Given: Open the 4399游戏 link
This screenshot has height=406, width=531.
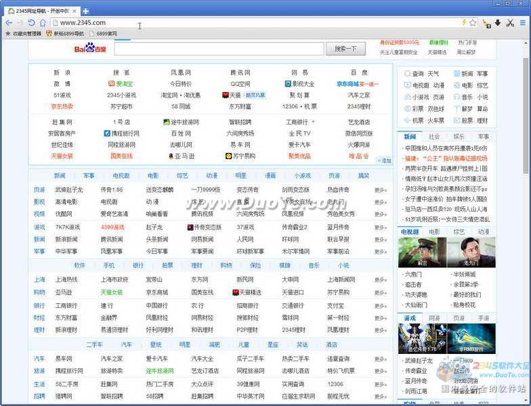Looking at the screenshot, I should click(112, 227).
